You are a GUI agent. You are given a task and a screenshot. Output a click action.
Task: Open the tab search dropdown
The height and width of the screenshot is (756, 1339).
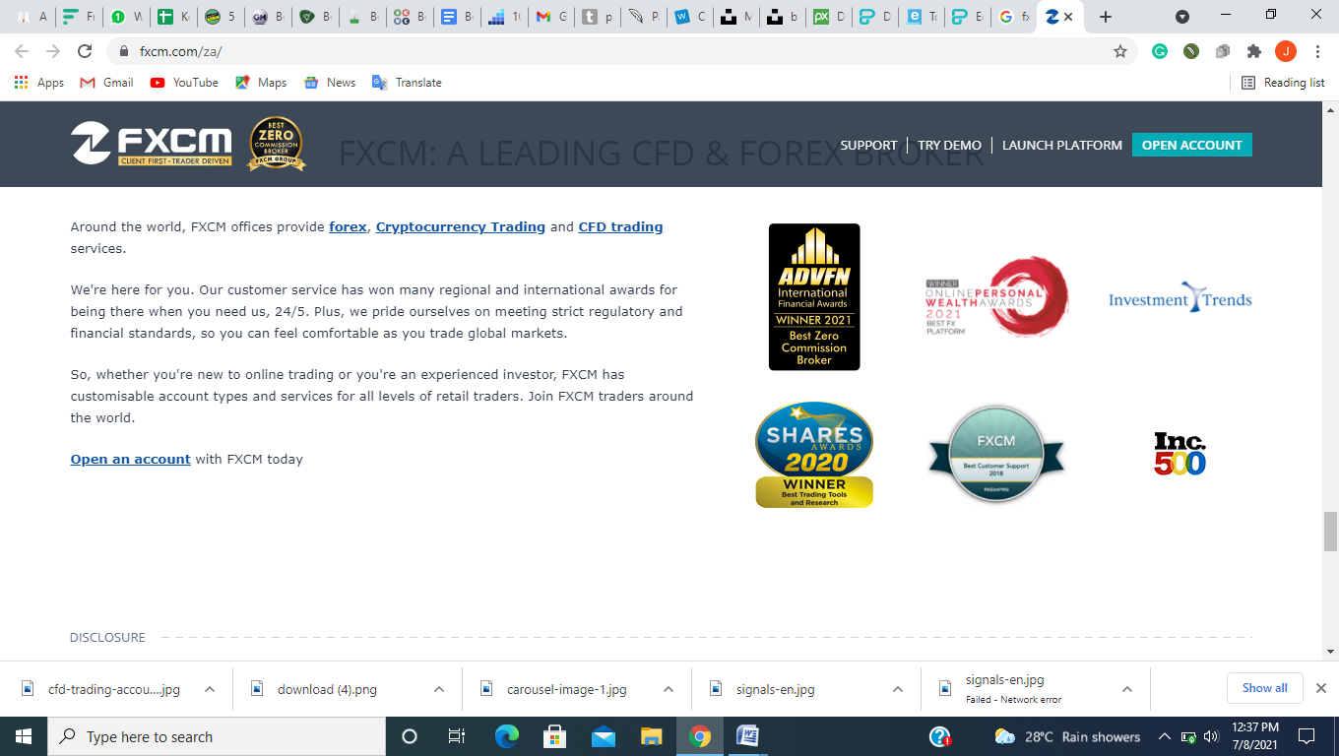click(x=1182, y=17)
